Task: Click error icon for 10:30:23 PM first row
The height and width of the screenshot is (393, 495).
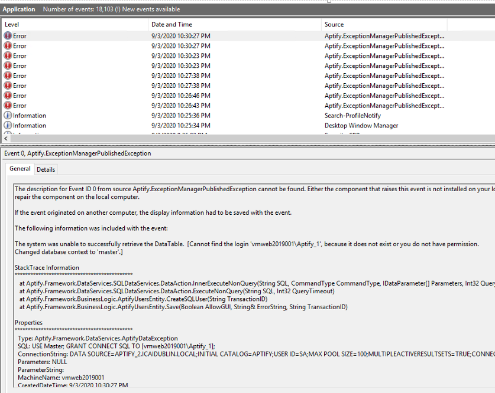Action: coord(8,55)
